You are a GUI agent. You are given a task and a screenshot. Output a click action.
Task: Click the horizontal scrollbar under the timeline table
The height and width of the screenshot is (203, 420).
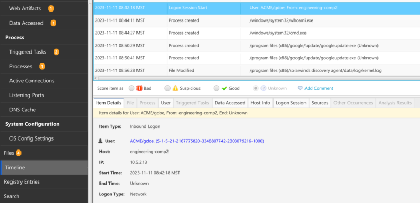pos(258,78)
